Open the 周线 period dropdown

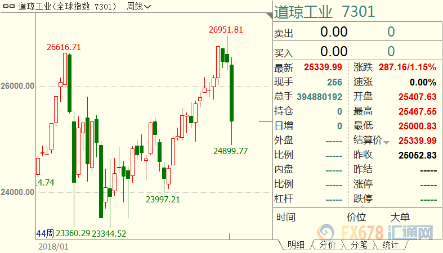coord(138,7)
